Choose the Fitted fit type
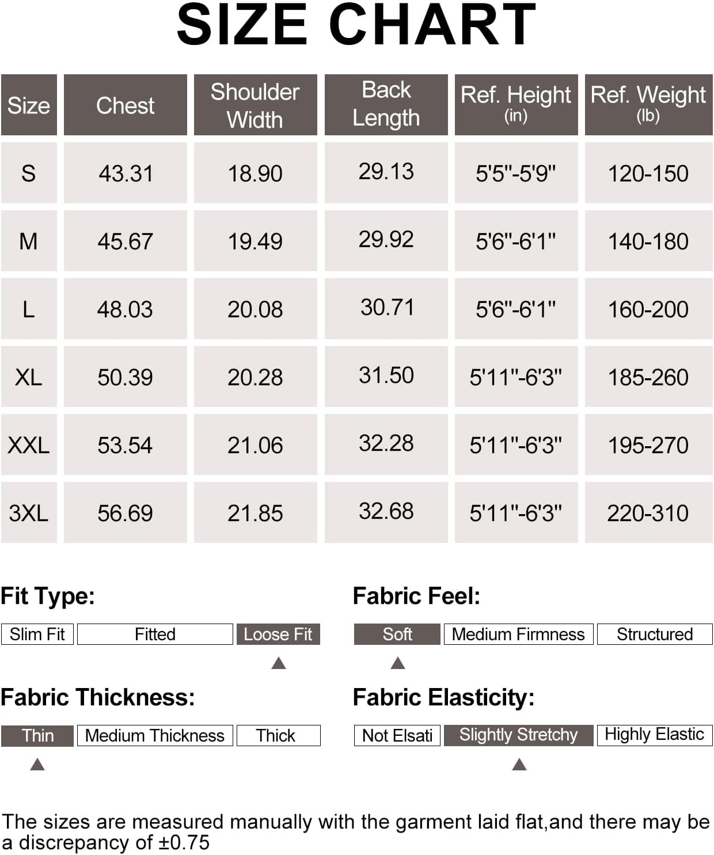This screenshot has height=855, width=714. pyautogui.click(x=155, y=634)
